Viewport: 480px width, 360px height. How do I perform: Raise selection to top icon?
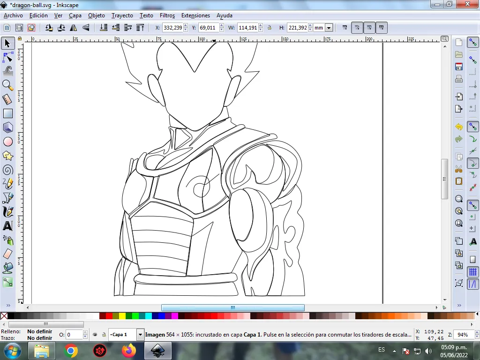pos(140,28)
